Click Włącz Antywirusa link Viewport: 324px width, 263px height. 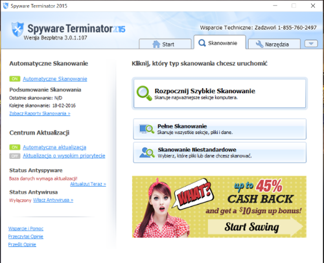tap(53, 200)
